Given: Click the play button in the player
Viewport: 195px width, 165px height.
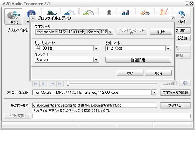Looking at the screenshot, I should [x=36, y=84].
